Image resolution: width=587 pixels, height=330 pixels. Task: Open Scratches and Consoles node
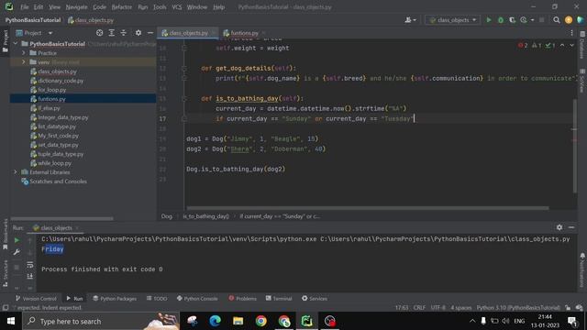point(58,181)
